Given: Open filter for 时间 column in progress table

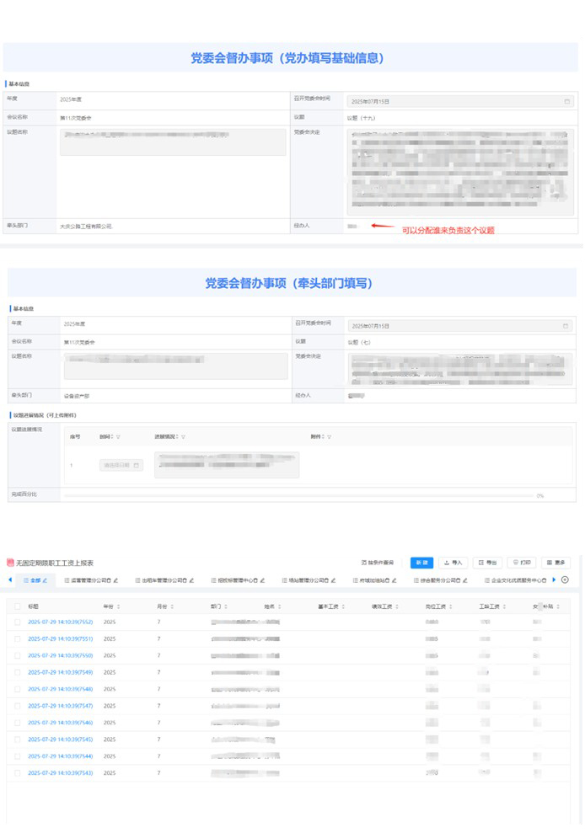Looking at the screenshot, I should (x=118, y=437).
